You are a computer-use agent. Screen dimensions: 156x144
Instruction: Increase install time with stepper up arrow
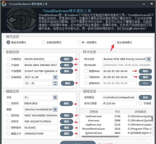55,82
